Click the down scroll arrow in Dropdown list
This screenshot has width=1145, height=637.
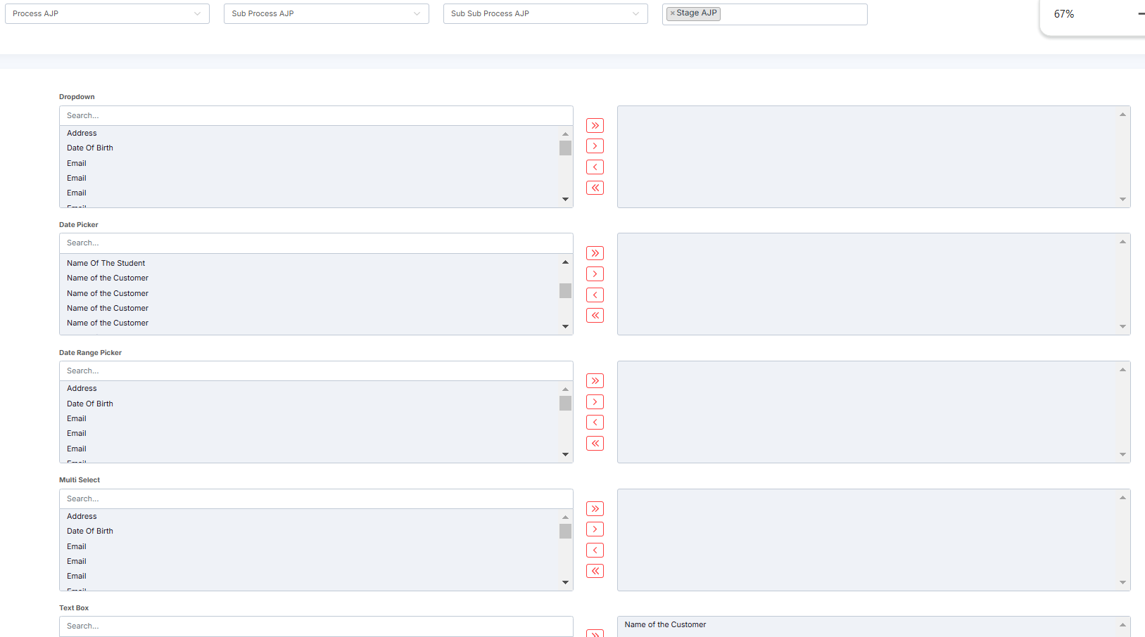(x=565, y=200)
